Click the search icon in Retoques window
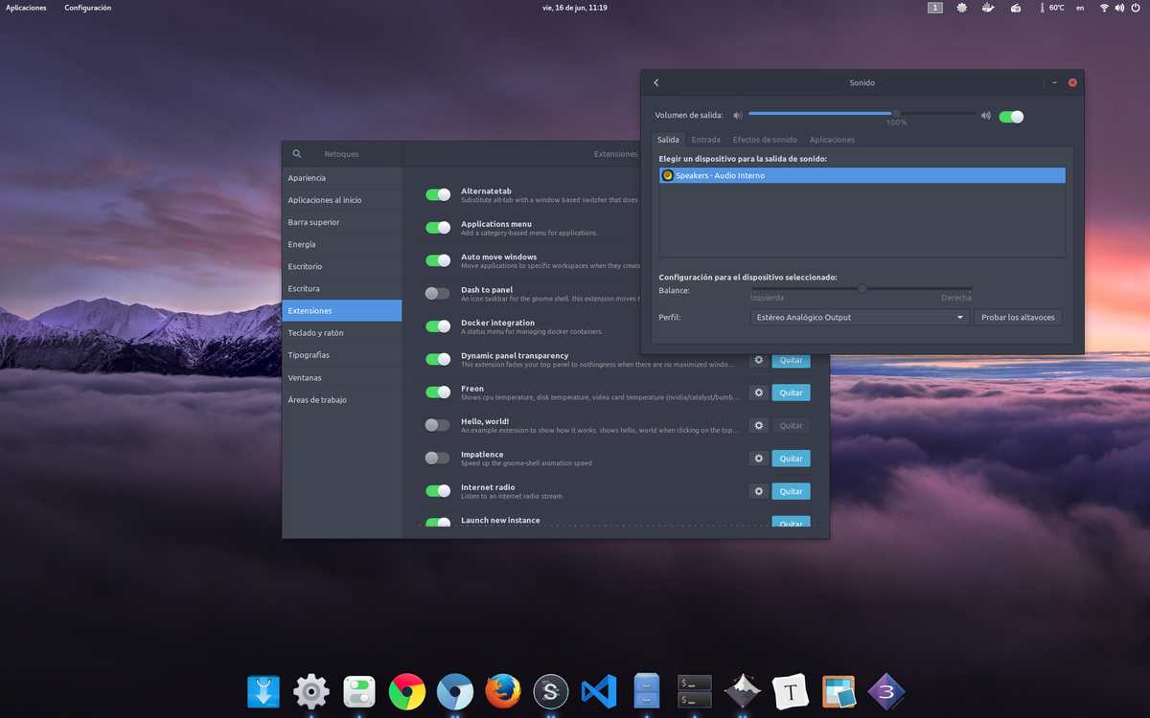The image size is (1150, 718). [298, 153]
